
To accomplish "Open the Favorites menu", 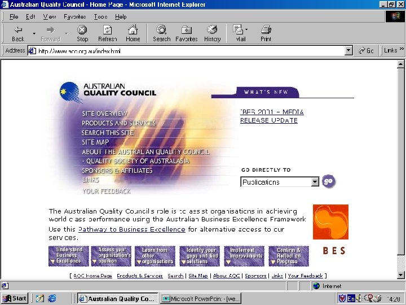I will click(x=74, y=16).
